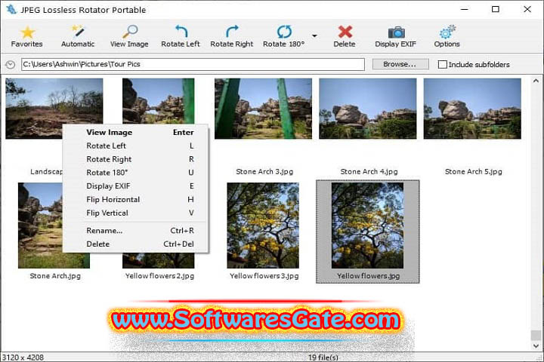544x362 pixels.
Task: Run the Automatic rotation wand tool
Action: pos(78,32)
